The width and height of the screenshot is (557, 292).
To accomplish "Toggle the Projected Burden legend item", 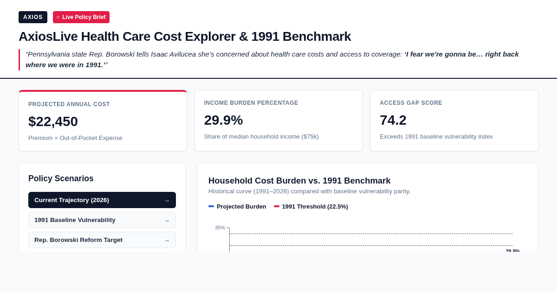I will (x=237, y=207).
